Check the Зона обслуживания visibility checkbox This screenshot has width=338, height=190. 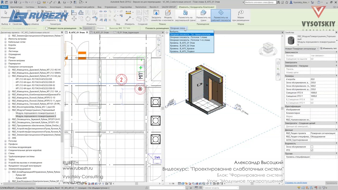click(x=312, y=147)
